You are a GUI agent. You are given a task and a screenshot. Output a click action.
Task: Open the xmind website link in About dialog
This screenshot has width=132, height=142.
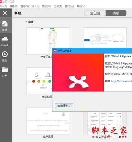[x=121, y=81]
